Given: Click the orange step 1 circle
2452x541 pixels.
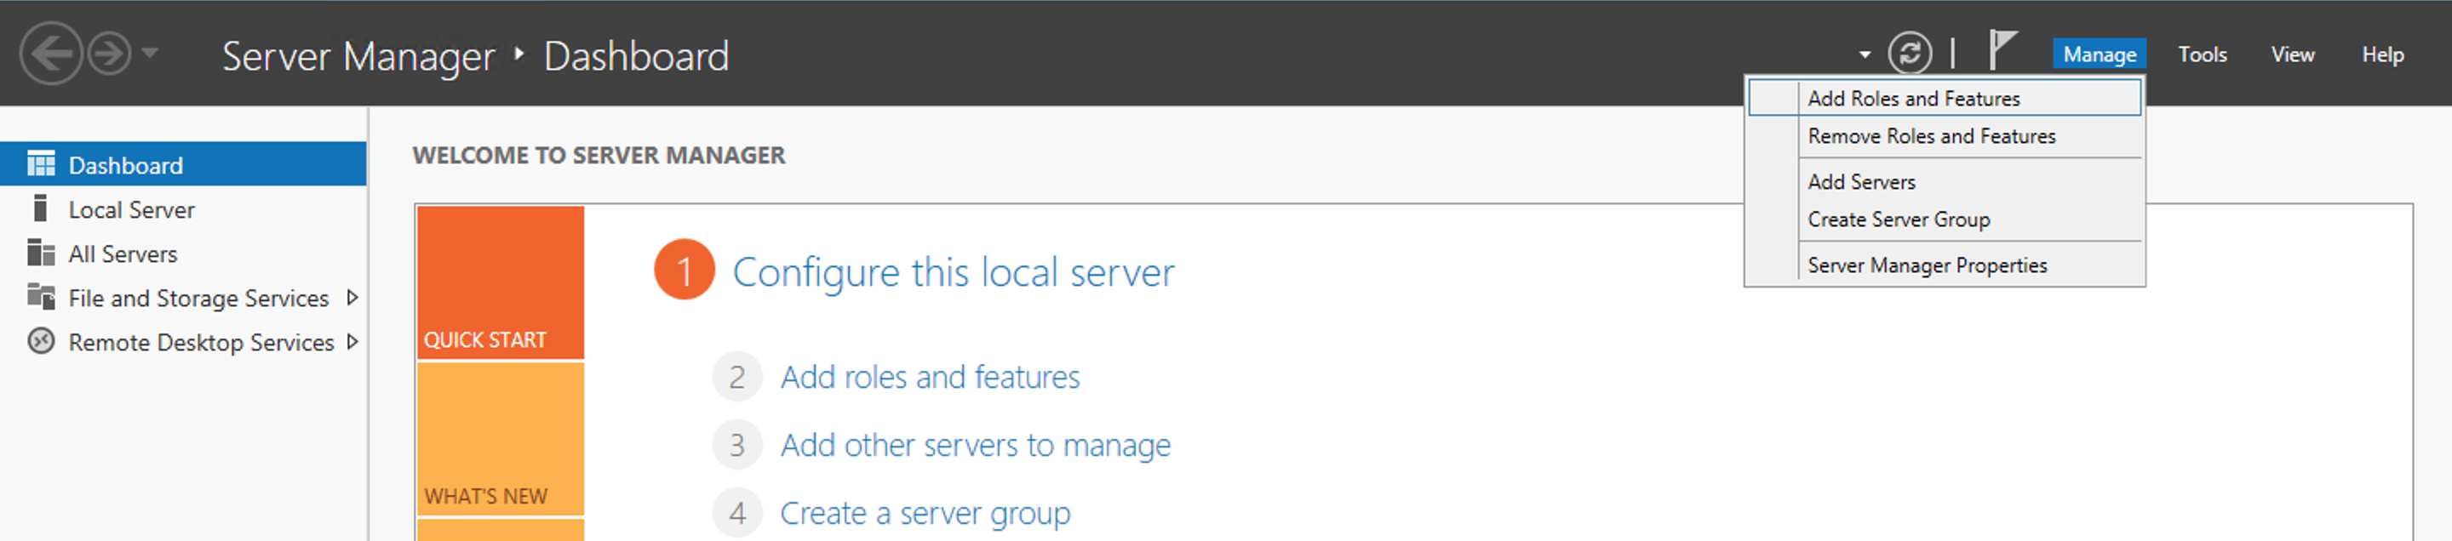Looking at the screenshot, I should coord(684,270).
